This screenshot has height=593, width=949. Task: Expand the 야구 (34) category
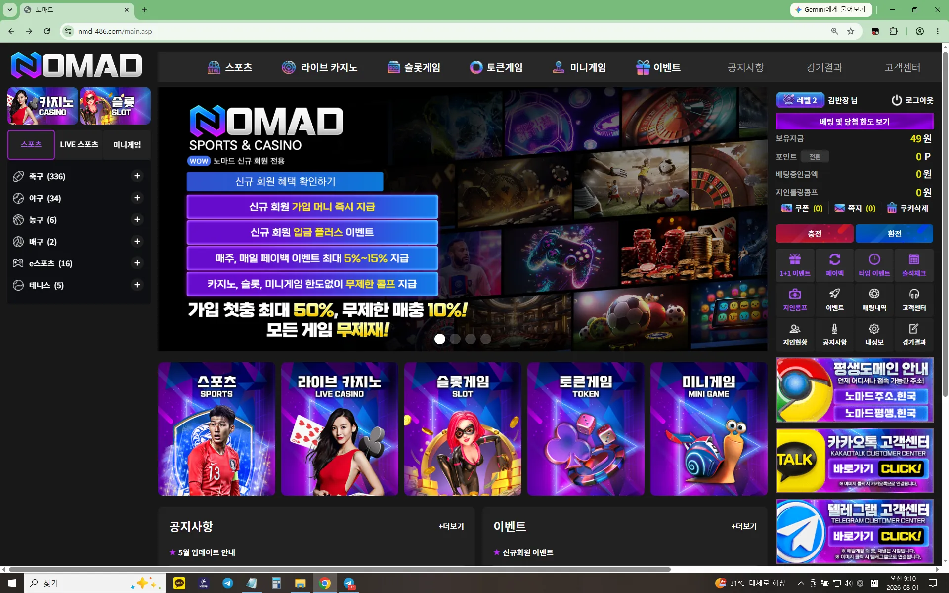137,198
